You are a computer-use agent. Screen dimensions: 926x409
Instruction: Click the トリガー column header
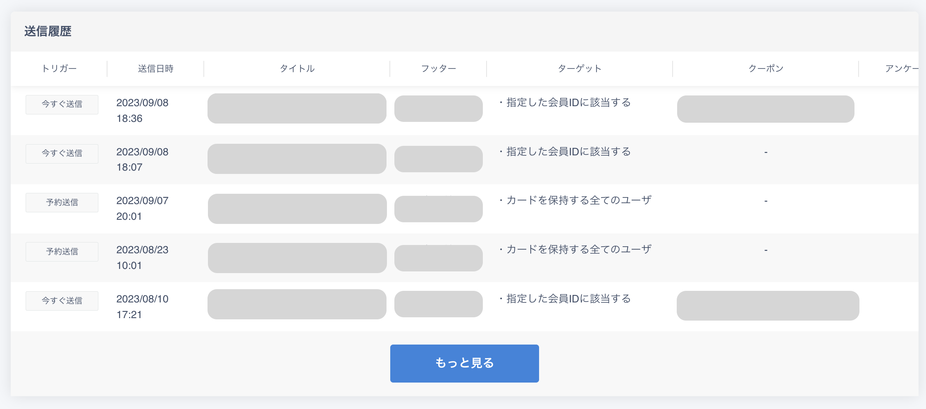59,69
